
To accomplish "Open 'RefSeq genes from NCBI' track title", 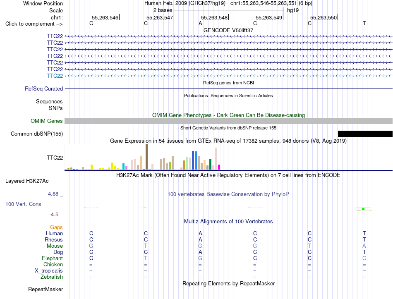I will pyautogui.click(x=228, y=83).
